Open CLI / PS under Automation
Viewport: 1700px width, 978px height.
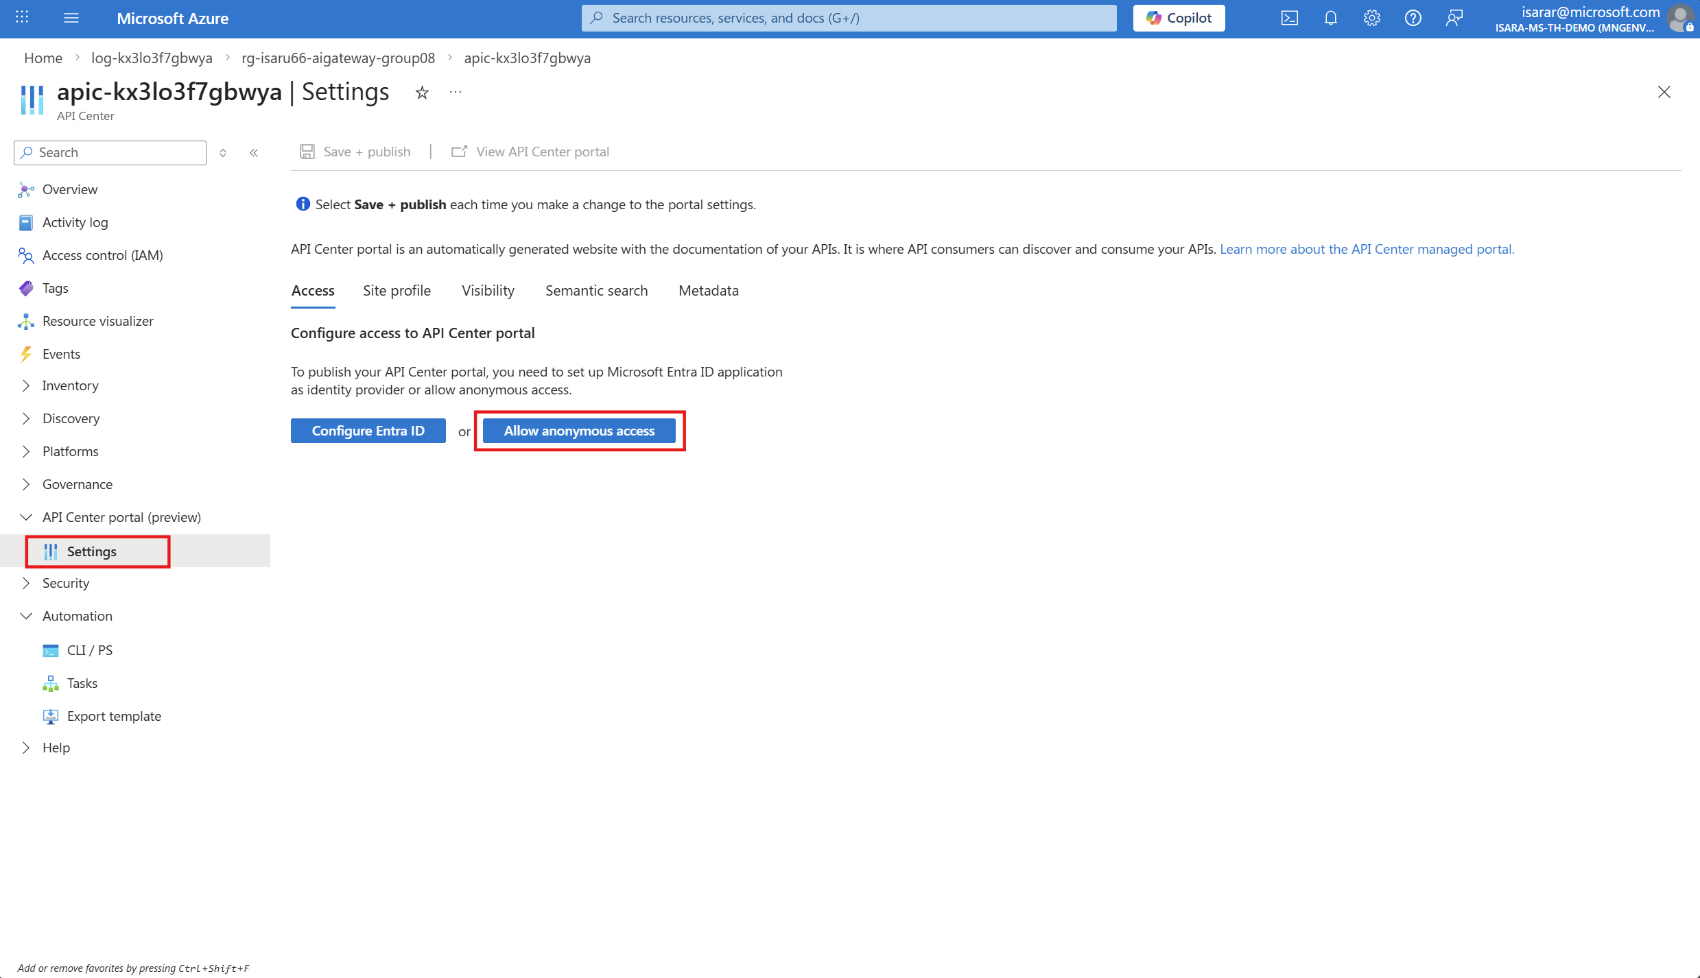[x=90, y=650]
